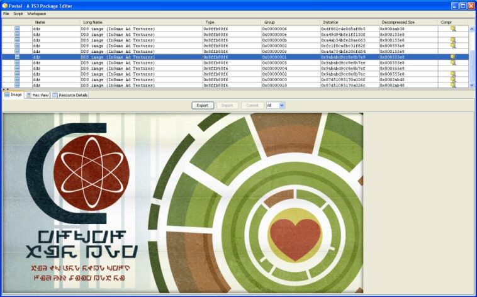The image size is (477, 297).
Task: Click the DDS texture image preview
Action: (183, 203)
